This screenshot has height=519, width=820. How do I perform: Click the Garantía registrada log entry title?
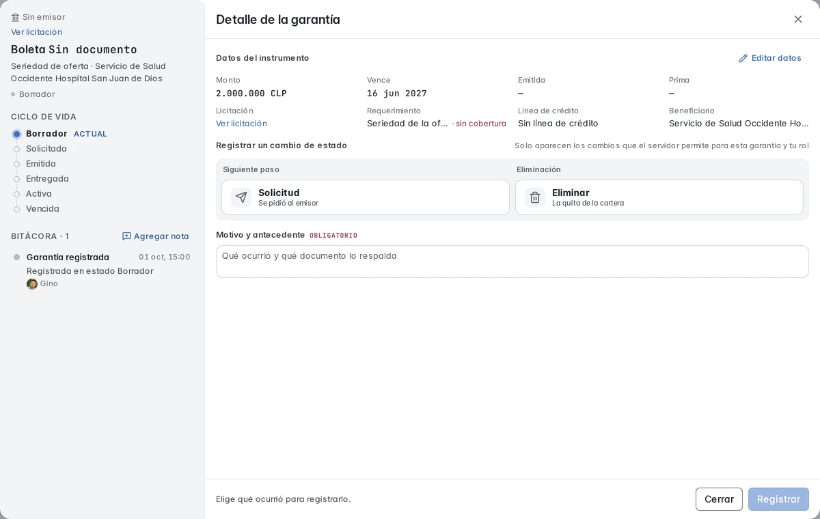pyautogui.click(x=68, y=257)
